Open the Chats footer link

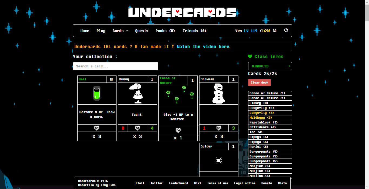click(x=282, y=183)
